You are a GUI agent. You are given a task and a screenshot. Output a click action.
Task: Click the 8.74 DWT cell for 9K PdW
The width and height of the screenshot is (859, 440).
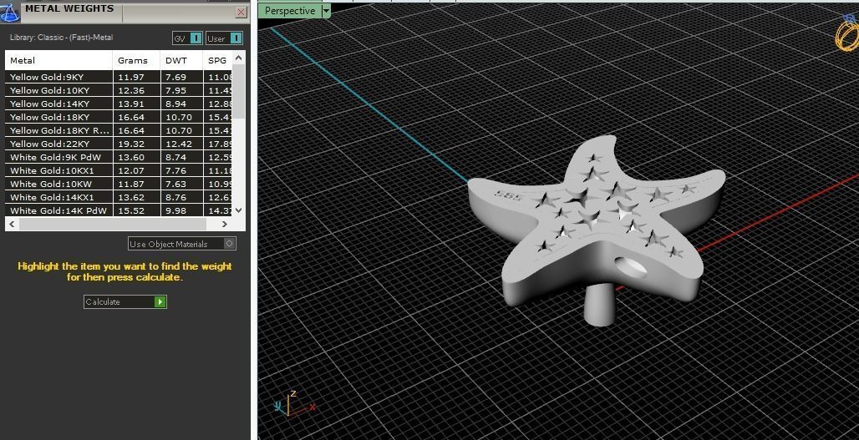[x=182, y=157]
